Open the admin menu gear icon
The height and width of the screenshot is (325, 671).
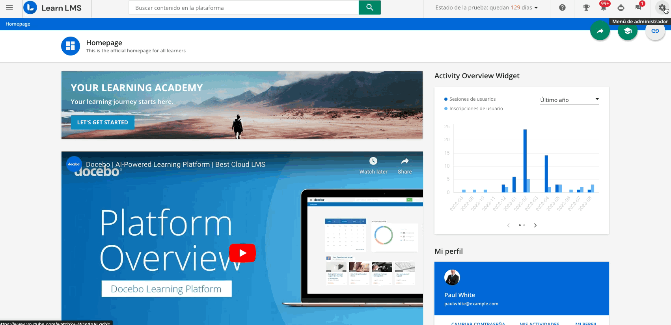click(x=662, y=7)
